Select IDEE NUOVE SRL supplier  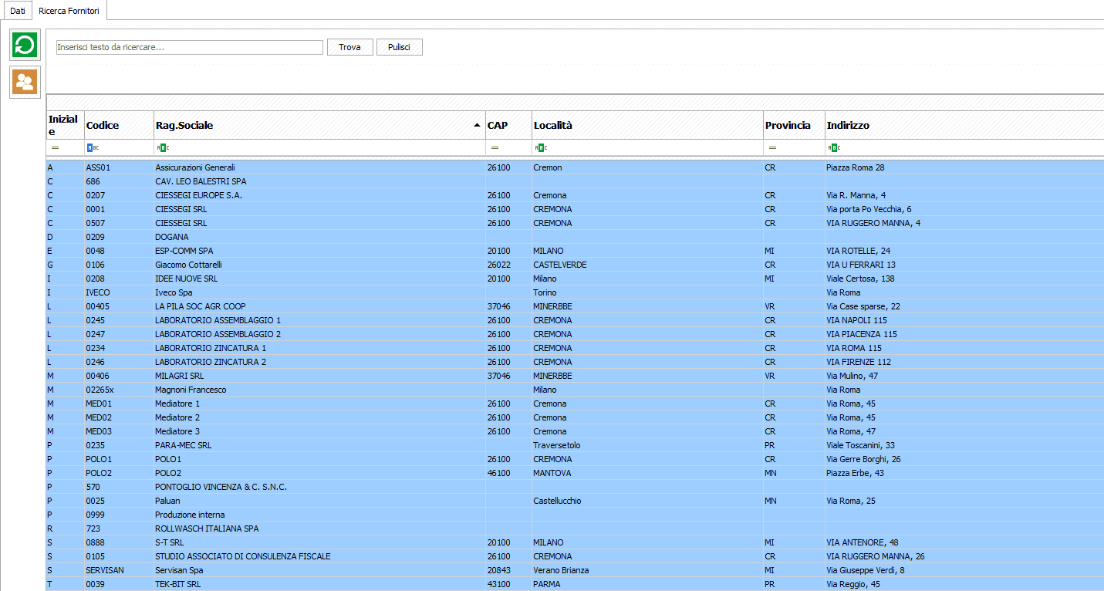575,279
